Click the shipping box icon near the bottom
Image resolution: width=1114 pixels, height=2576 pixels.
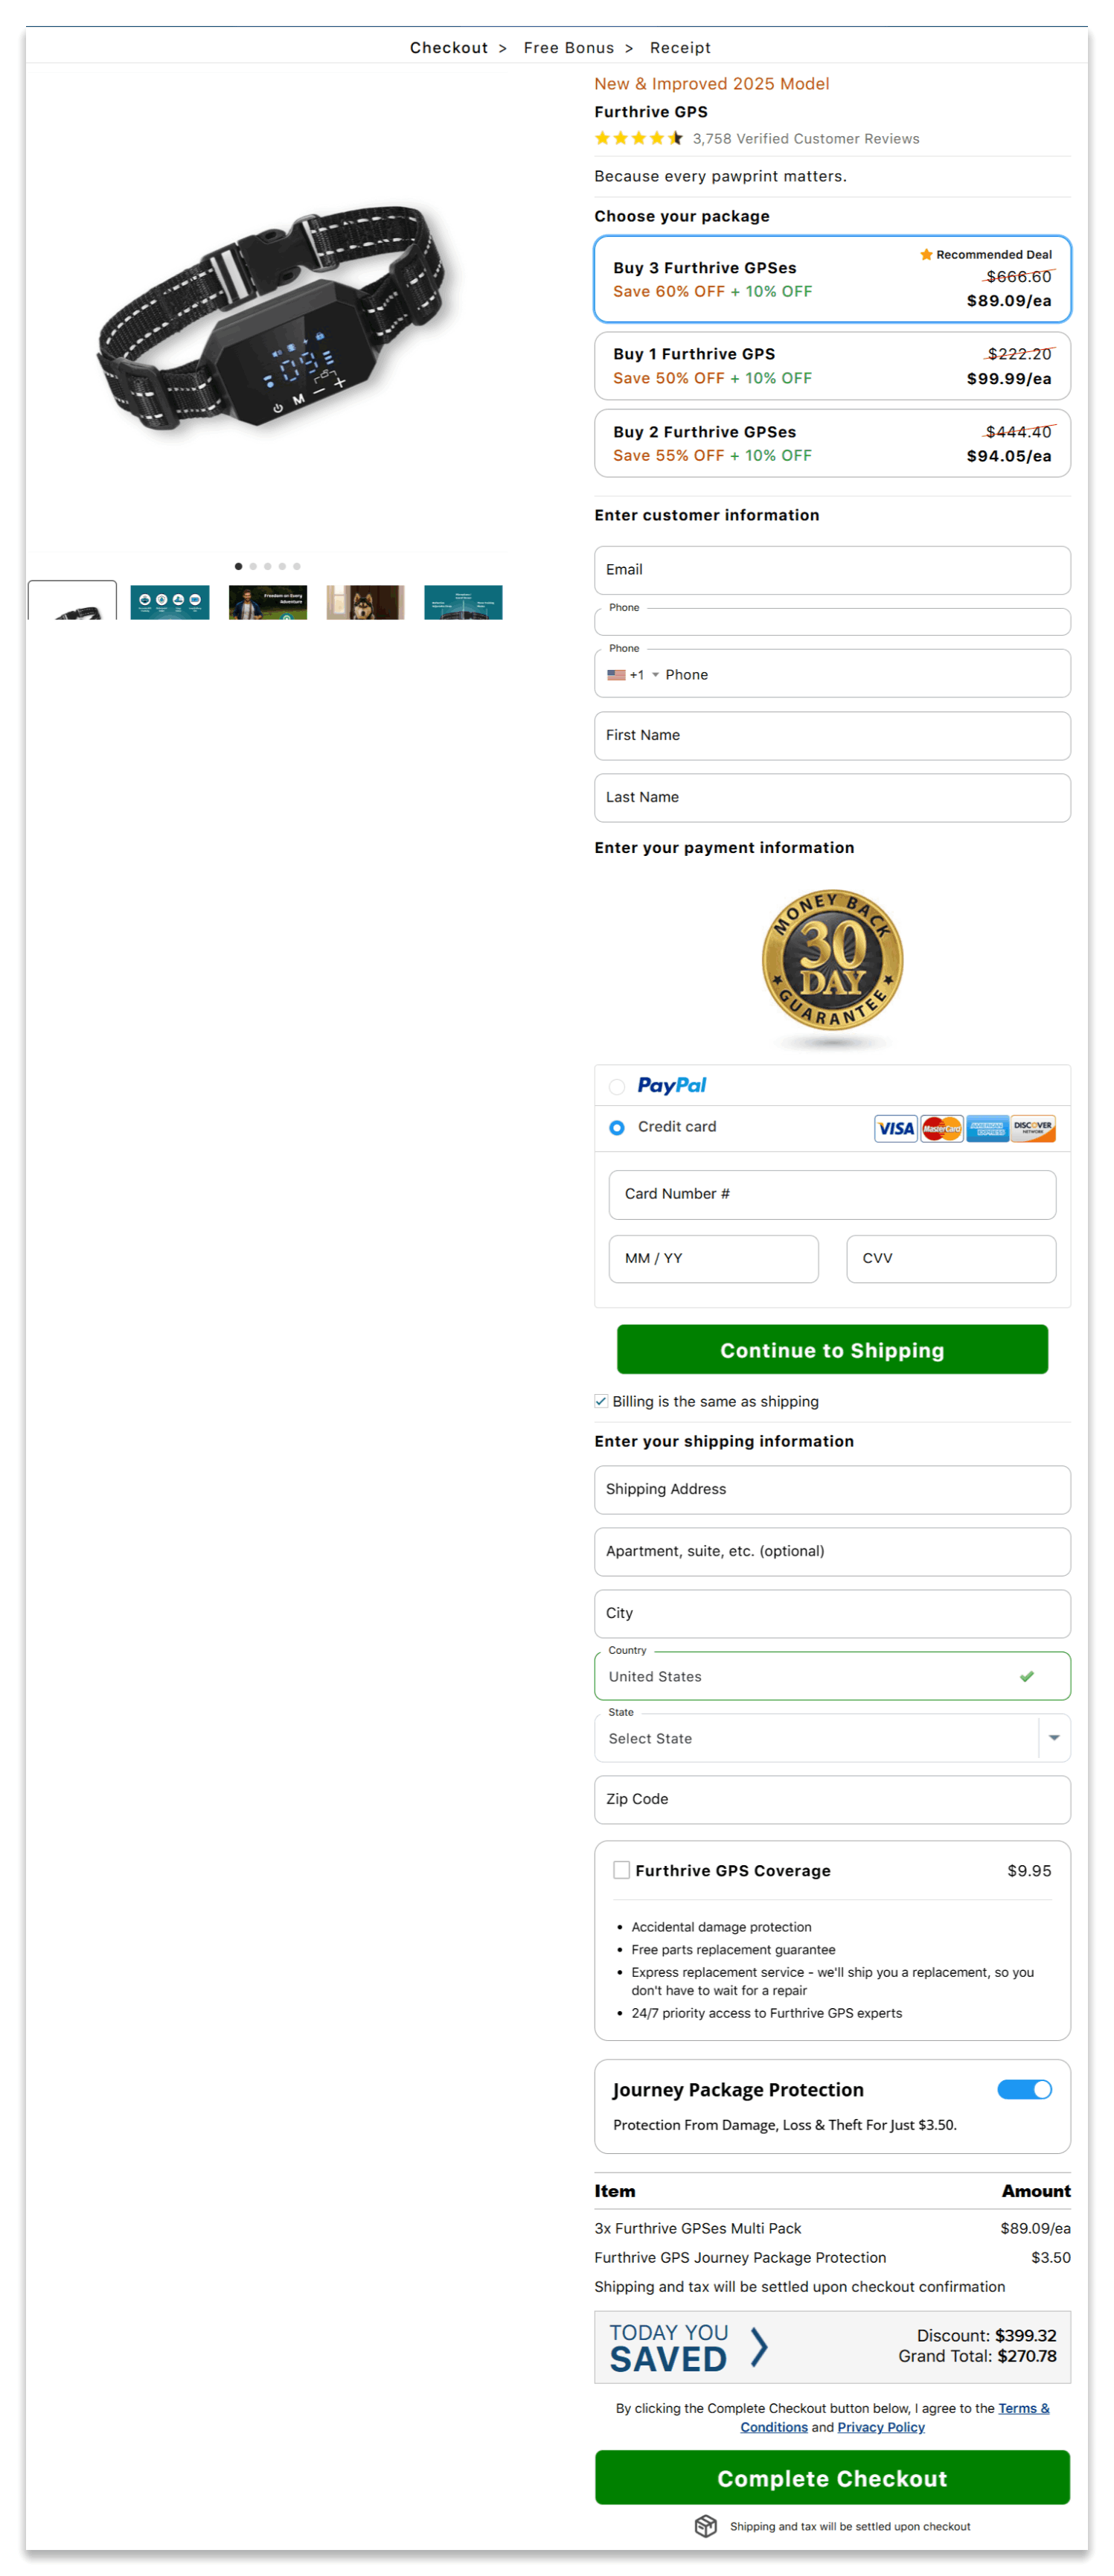[x=705, y=2526]
